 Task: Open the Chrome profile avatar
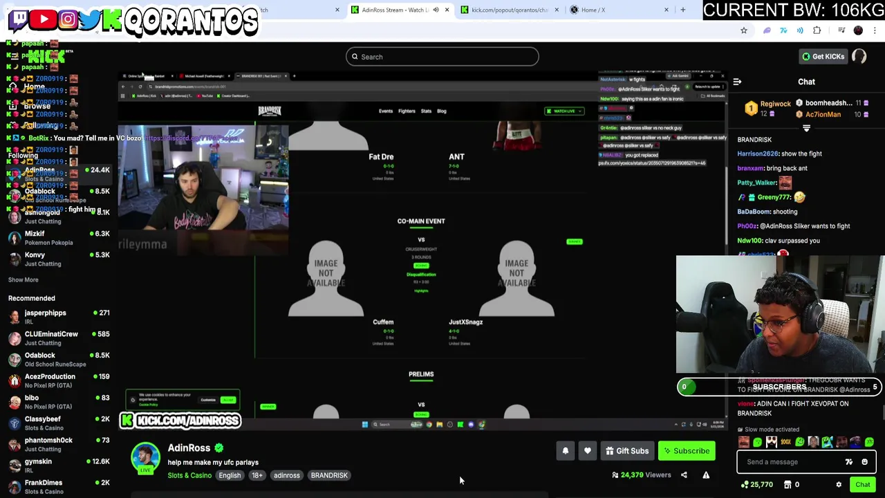tap(858, 30)
